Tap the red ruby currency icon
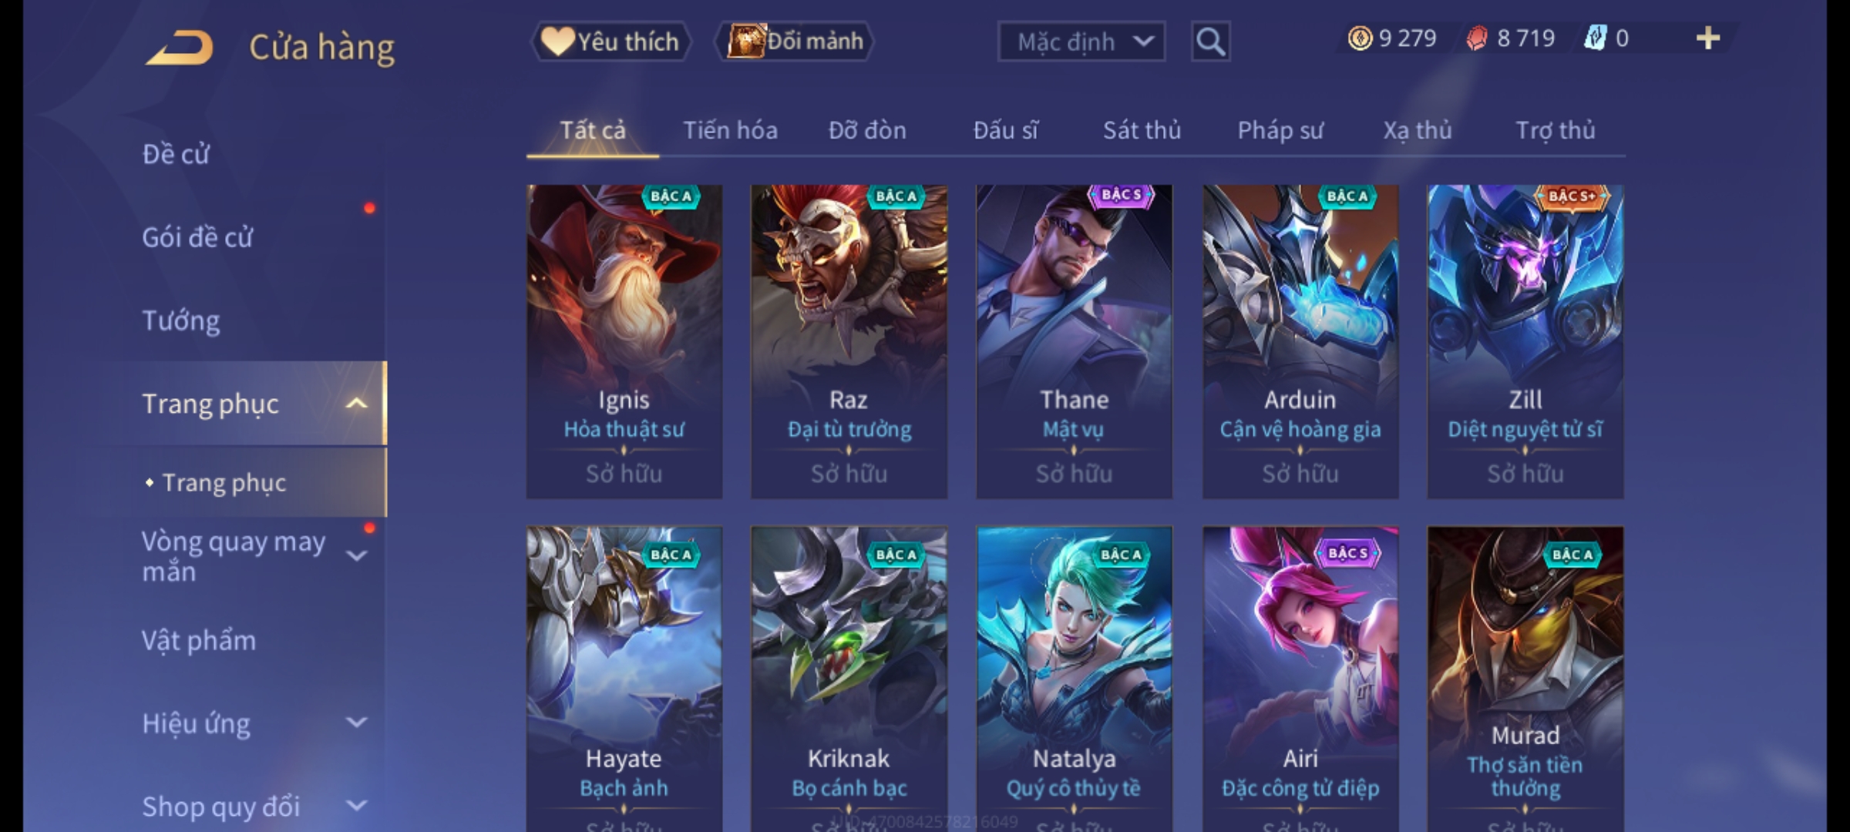This screenshot has width=1850, height=832. (1477, 39)
